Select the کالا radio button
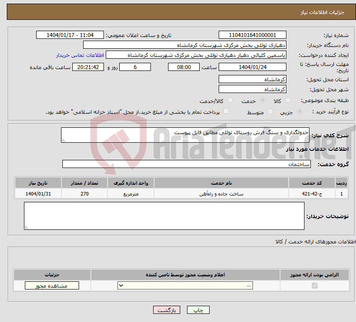The width and height of the screenshot is (356, 322). tap(288, 100)
